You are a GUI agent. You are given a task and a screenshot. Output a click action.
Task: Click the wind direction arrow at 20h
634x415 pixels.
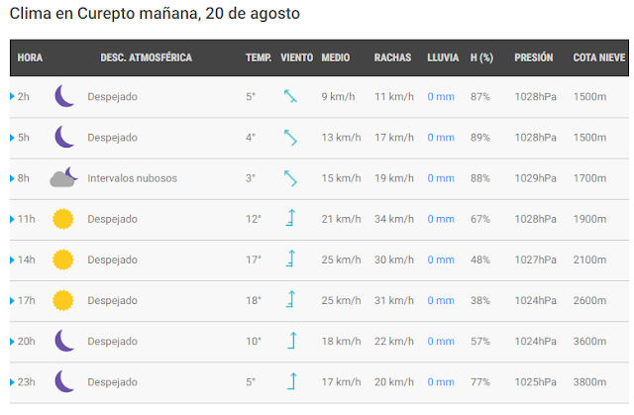(291, 341)
